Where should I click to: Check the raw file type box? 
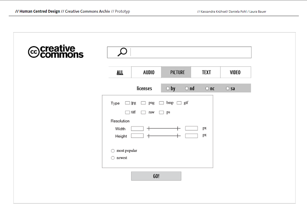coord(143,112)
